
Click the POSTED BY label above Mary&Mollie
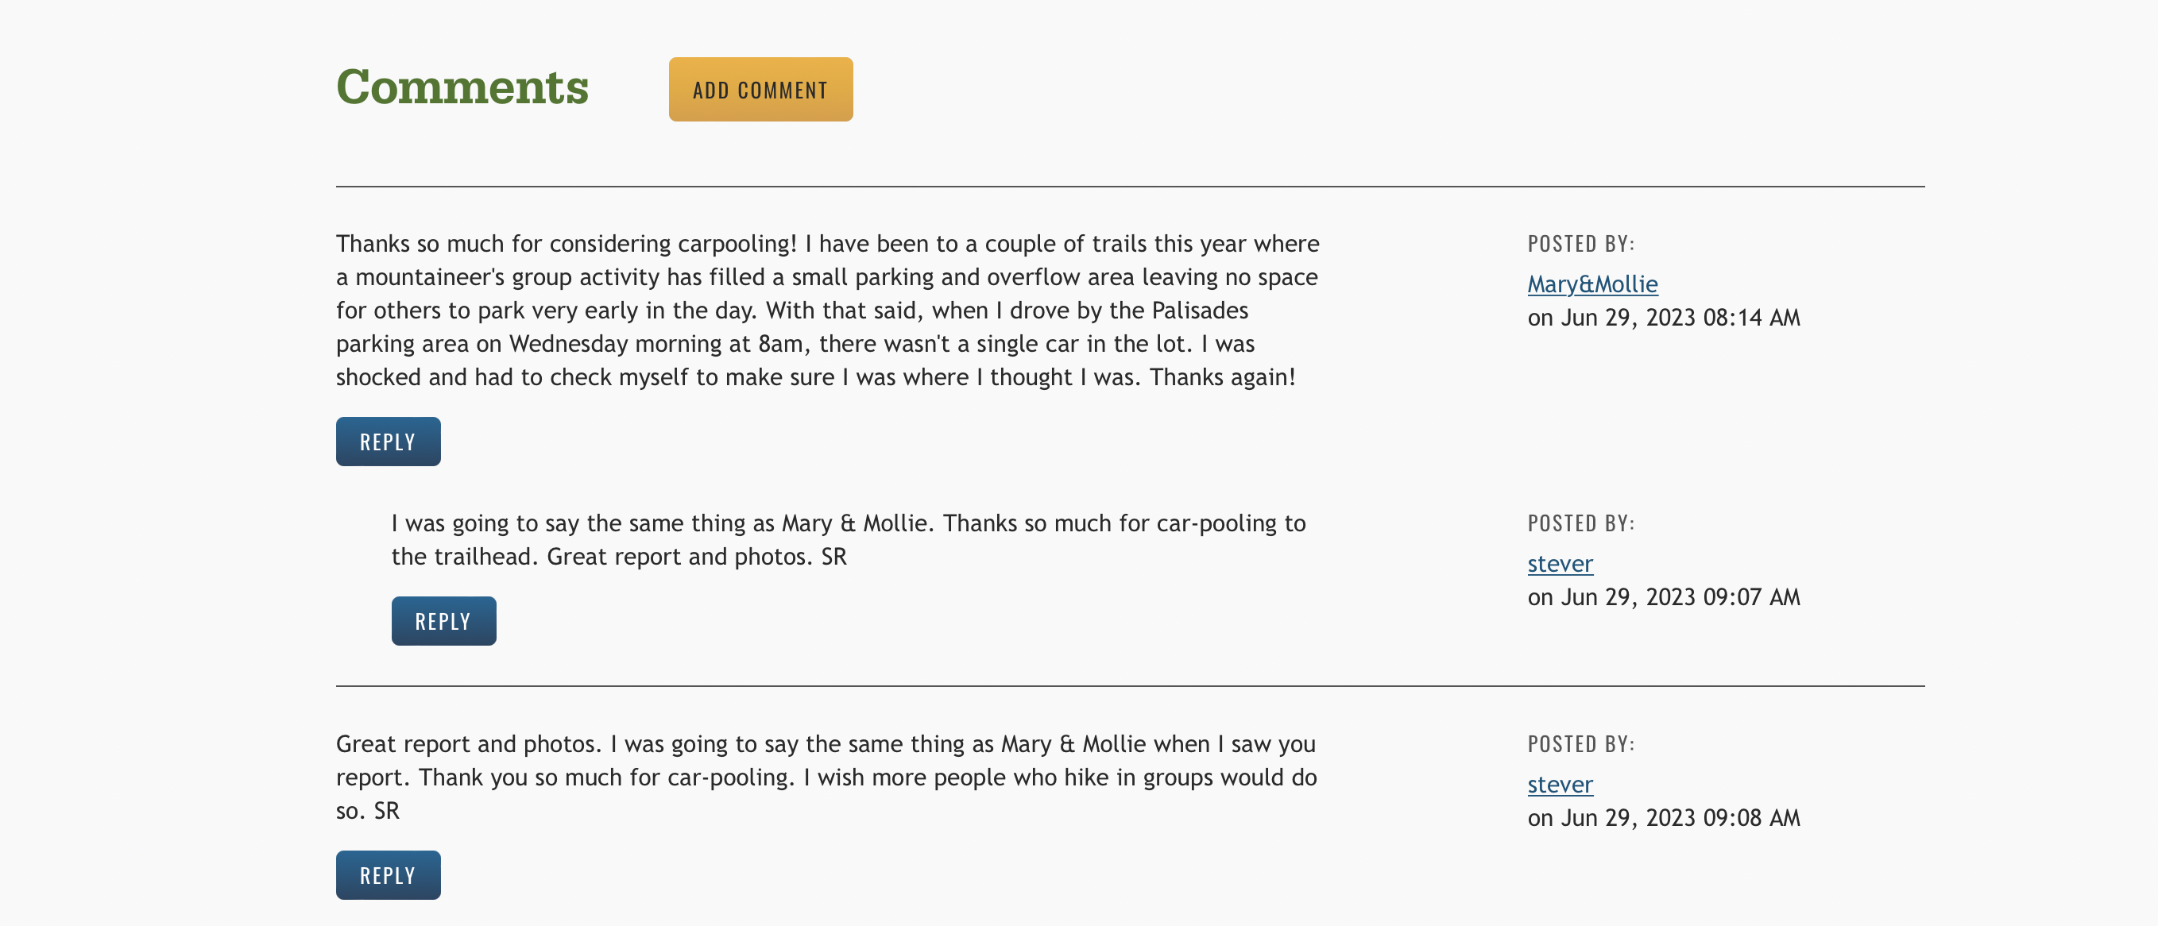[x=1581, y=244]
